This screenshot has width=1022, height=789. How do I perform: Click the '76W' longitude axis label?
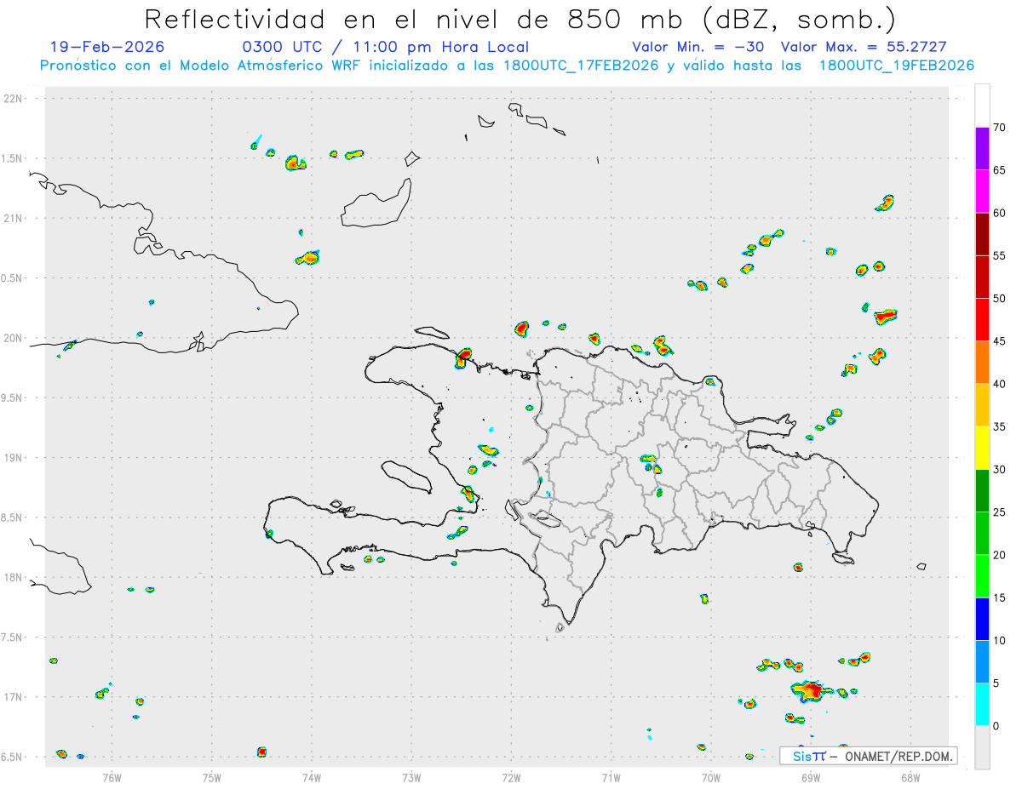(x=112, y=777)
